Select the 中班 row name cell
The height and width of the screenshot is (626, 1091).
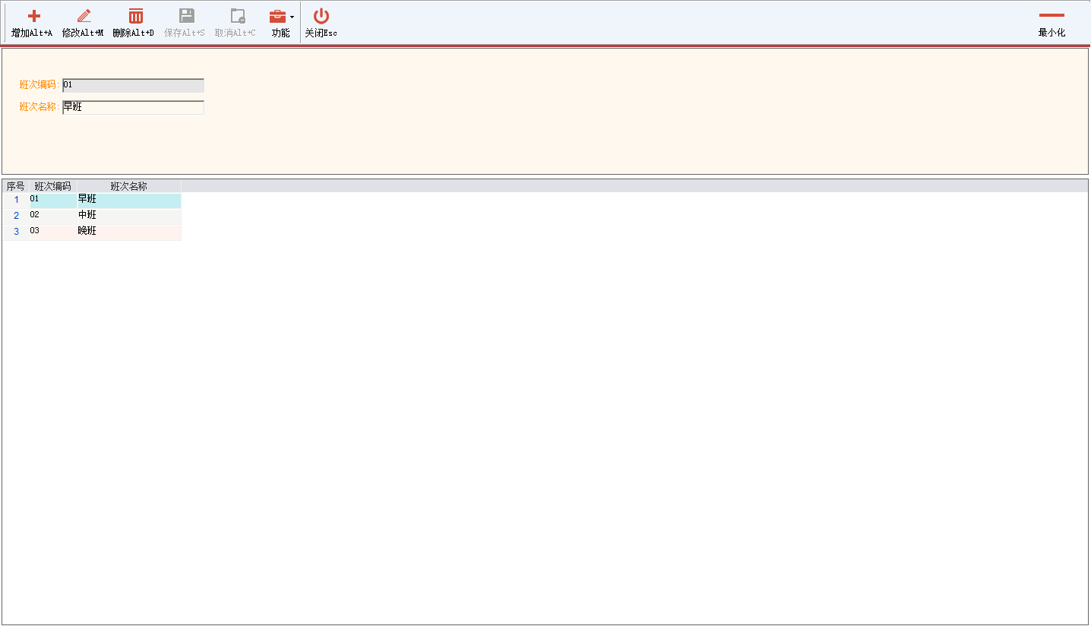click(x=129, y=216)
